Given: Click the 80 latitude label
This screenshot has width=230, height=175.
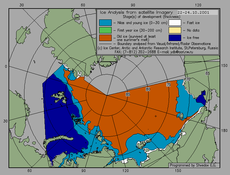Looking at the screenshot, I should pyautogui.click(x=148, y=89).
